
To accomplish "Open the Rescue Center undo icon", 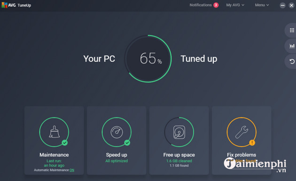I will tap(292, 62).
